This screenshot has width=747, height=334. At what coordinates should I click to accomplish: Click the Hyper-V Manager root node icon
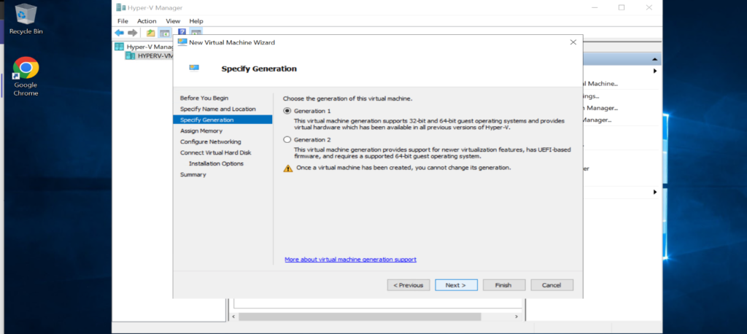tap(120, 47)
